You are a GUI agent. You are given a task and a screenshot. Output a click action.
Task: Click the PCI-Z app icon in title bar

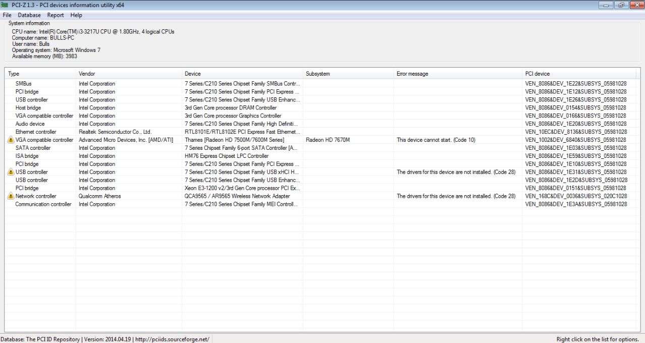coord(5,5)
